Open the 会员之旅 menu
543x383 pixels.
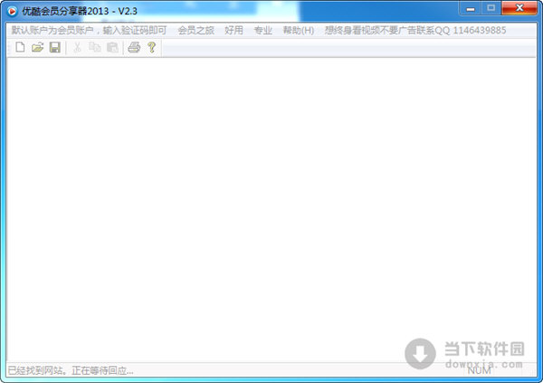[x=196, y=31]
